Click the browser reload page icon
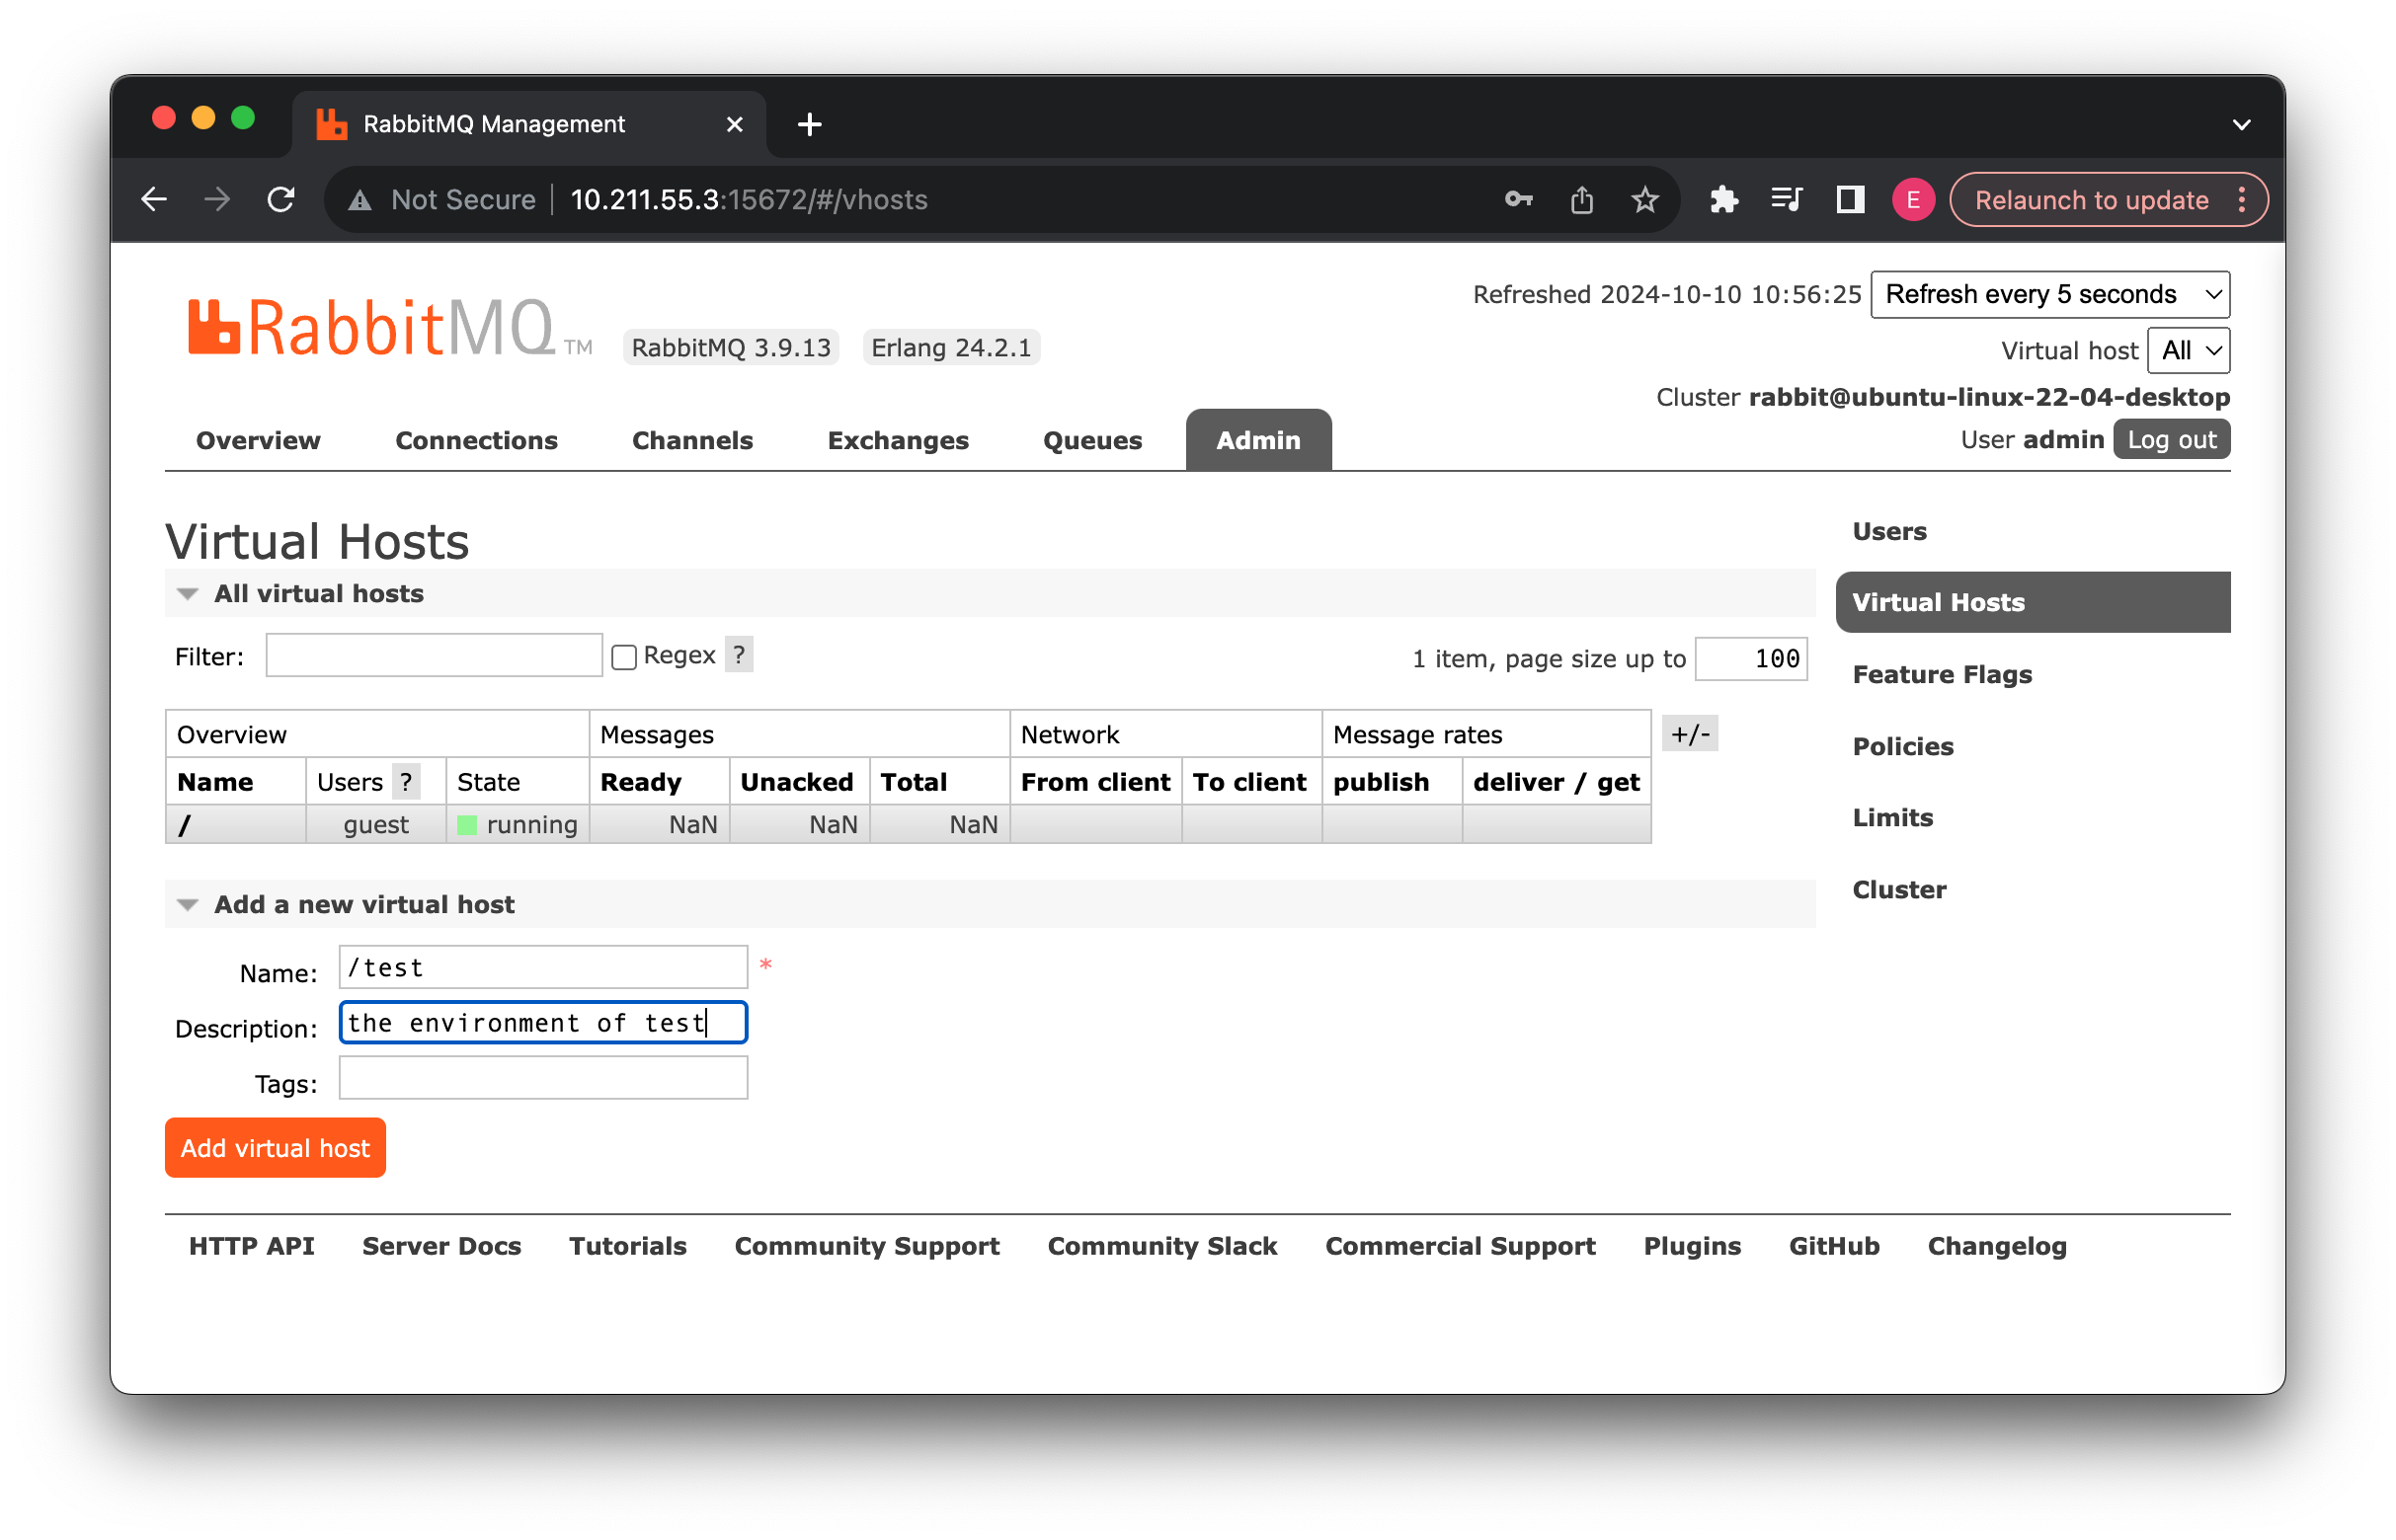This screenshot has height=1540, width=2396. 281,200
